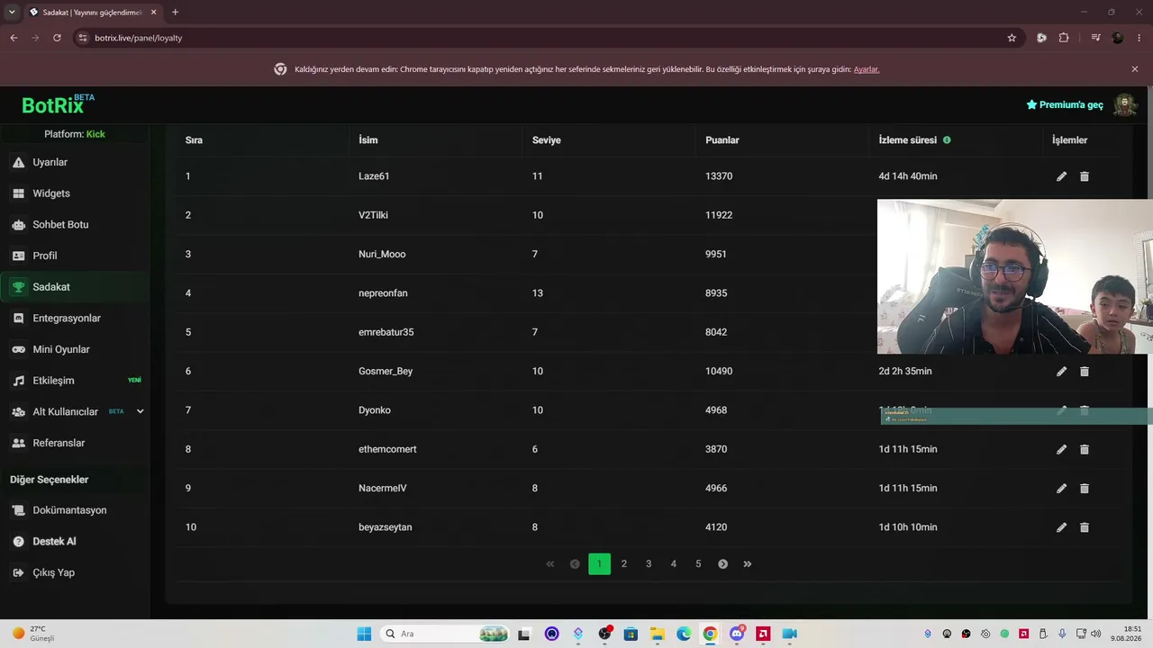This screenshot has width=1153, height=648.
Task: Select the emrebatur35 name cell
Action: [x=386, y=332]
